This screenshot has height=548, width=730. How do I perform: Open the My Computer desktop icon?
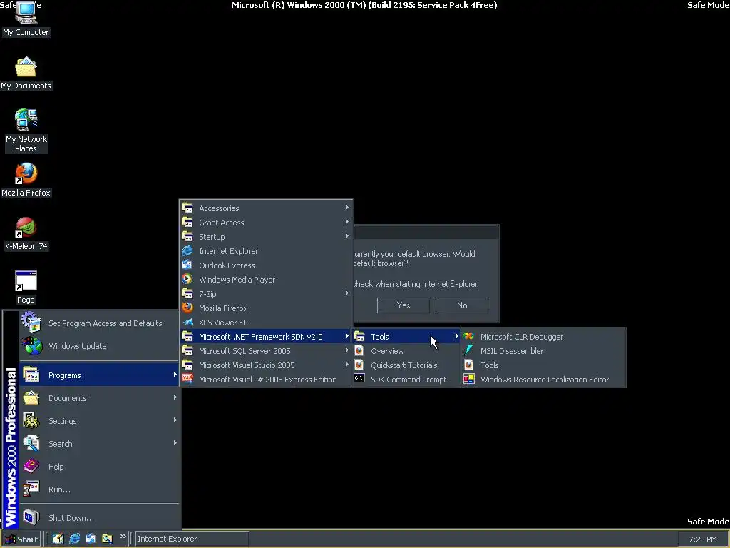[x=26, y=19]
